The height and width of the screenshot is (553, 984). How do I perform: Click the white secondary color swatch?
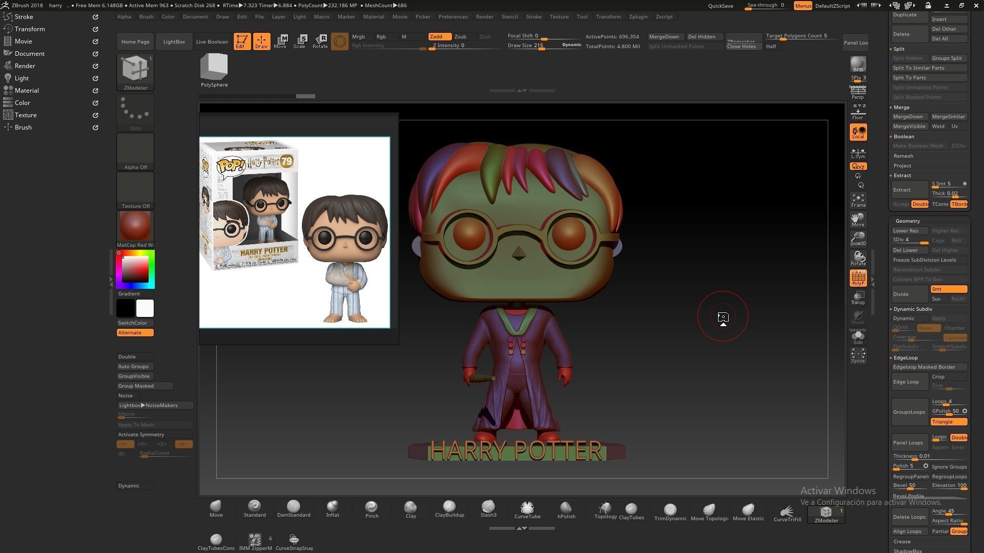click(x=145, y=308)
